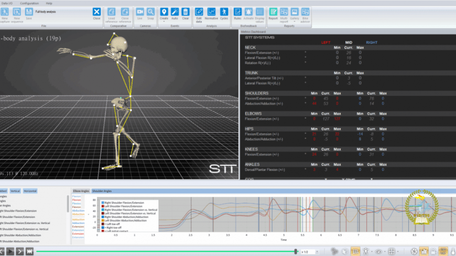Select Right Shoulder Flexion/Extension in list
Image resolution: width=456 pixels, height=256 pixels.
(x=18, y=210)
